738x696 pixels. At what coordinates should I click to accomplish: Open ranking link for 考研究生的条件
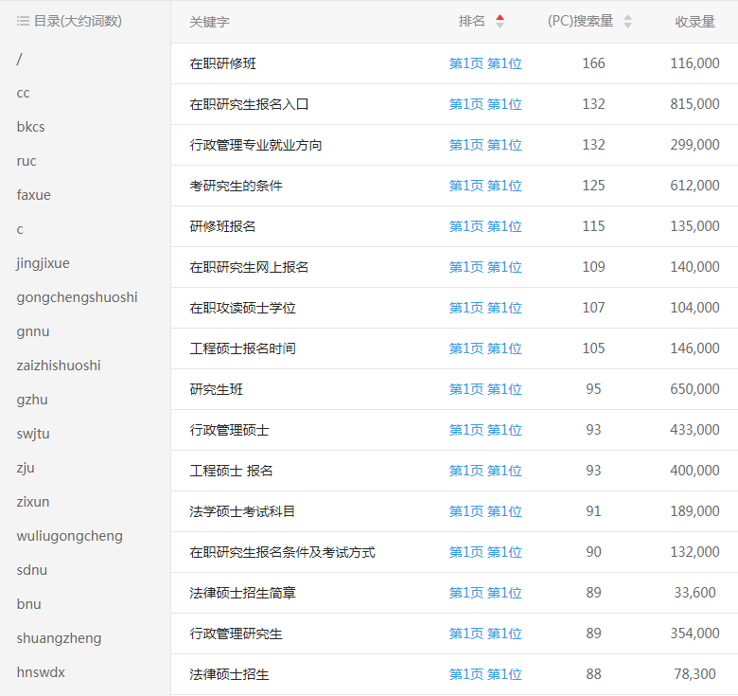click(x=485, y=186)
